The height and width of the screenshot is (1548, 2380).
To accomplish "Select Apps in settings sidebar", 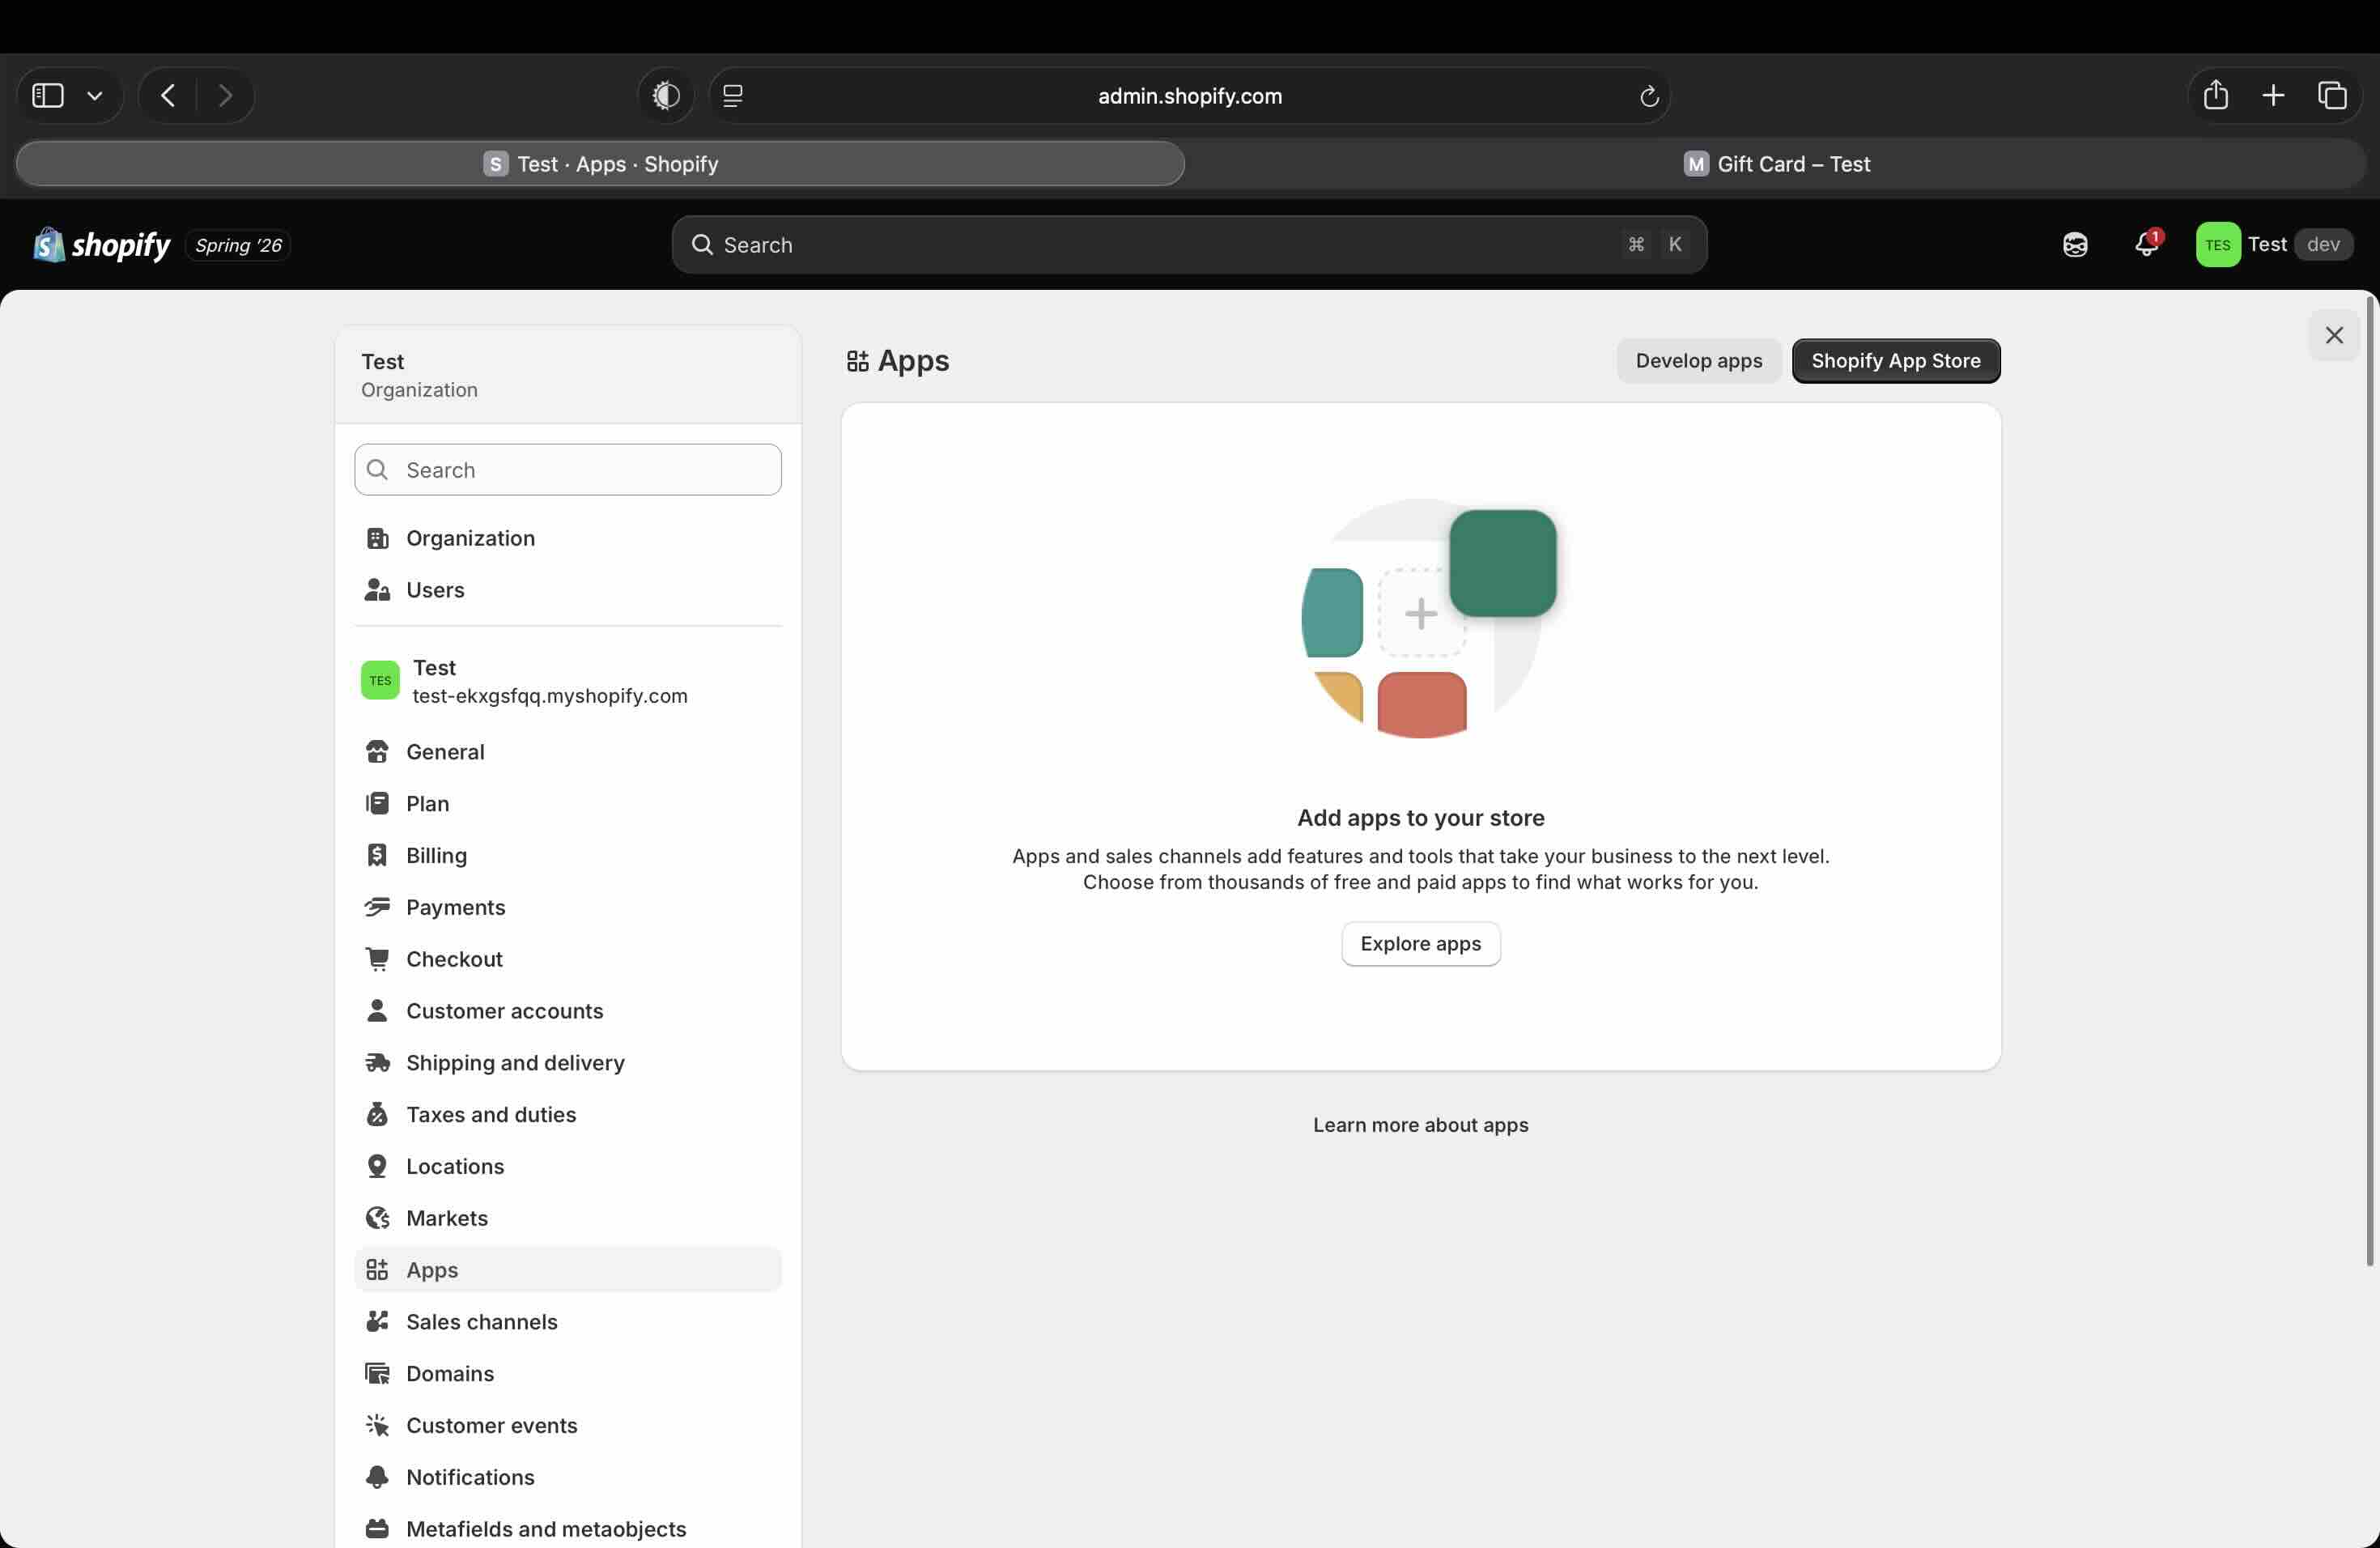I will click(568, 1270).
